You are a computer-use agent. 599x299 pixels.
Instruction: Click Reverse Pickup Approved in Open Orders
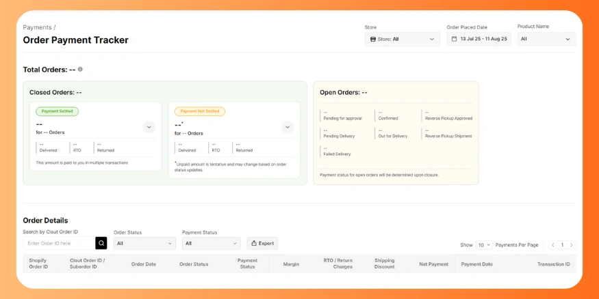[449, 119]
